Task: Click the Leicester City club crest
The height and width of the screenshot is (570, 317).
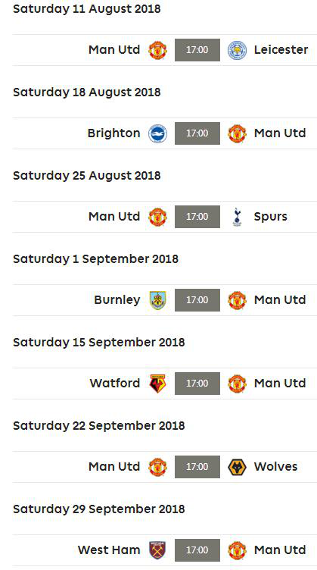Action: (x=238, y=50)
